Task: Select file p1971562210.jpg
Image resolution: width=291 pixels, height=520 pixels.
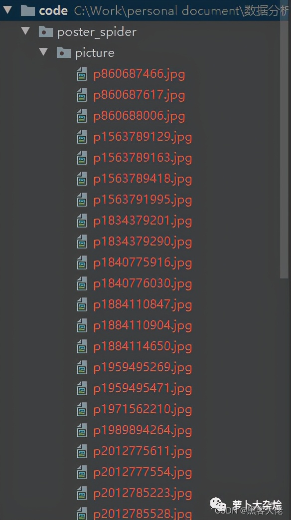Action: pyautogui.click(x=143, y=410)
